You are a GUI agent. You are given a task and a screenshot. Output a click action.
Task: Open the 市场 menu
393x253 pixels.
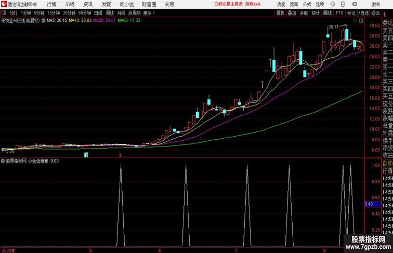[70, 4]
